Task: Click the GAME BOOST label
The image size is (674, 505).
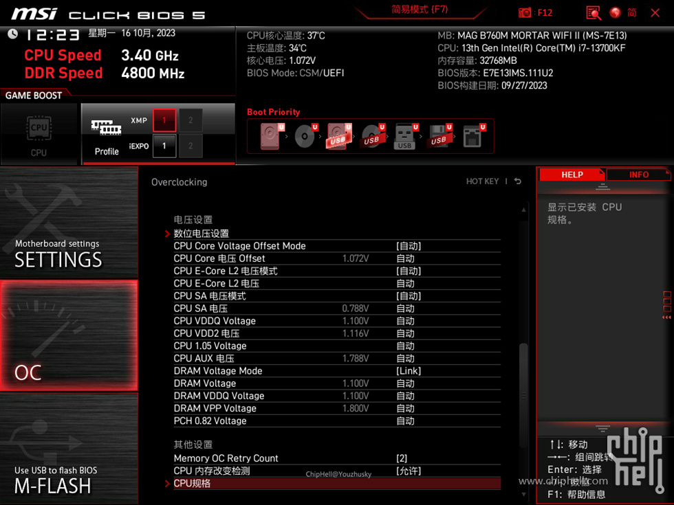Action: coord(34,96)
